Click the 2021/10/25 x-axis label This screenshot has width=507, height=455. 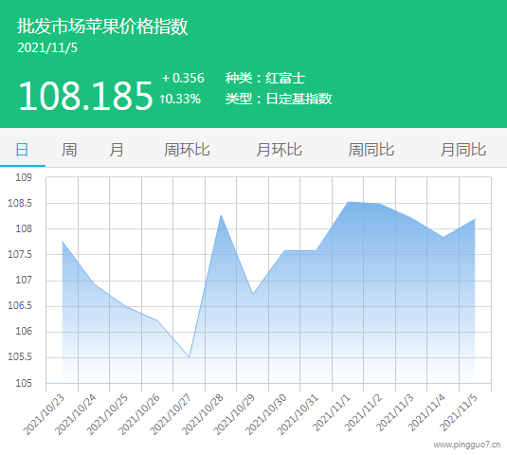click(x=108, y=414)
